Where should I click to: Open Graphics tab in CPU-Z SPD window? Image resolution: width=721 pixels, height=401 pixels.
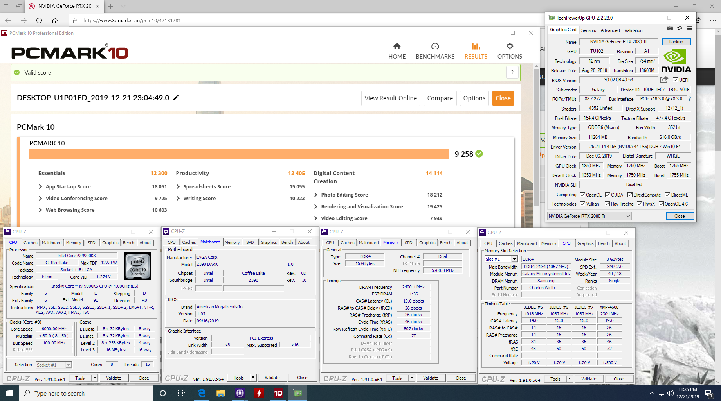click(x=585, y=243)
